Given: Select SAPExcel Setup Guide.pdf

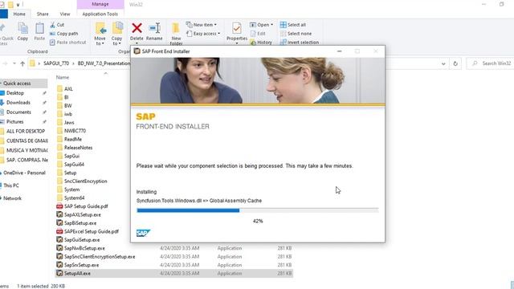Looking at the screenshot, I should 88,231.
